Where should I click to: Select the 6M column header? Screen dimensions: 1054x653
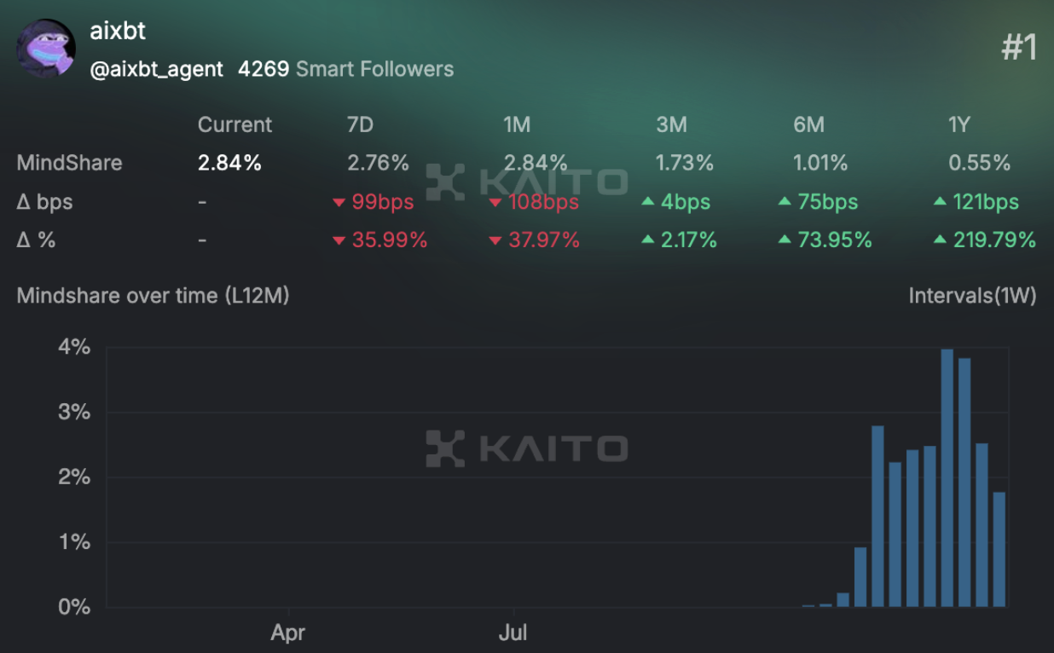(808, 124)
